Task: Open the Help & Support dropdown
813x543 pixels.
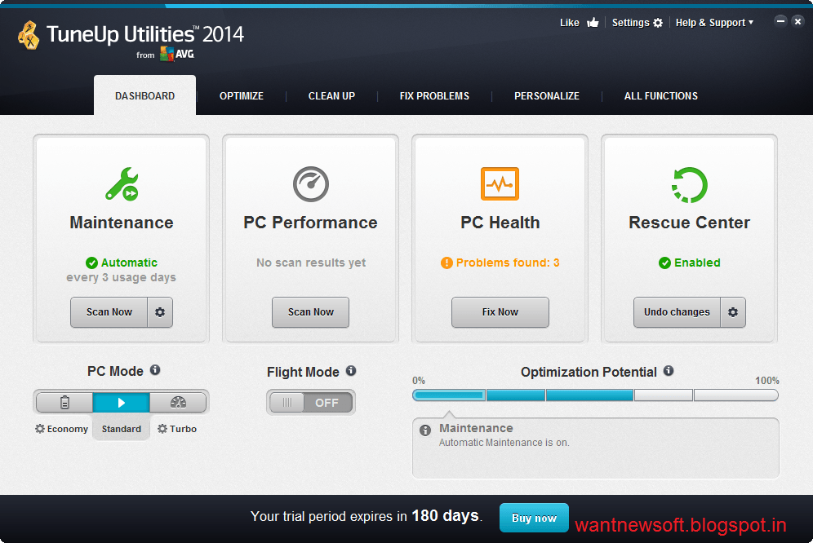Action: (x=714, y=23)
